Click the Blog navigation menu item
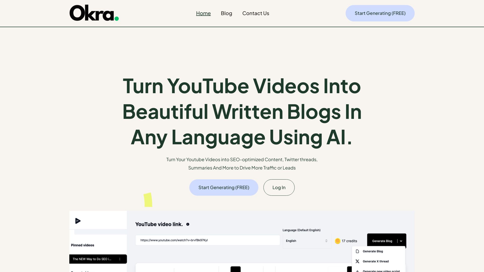 (x=226, y=13)
